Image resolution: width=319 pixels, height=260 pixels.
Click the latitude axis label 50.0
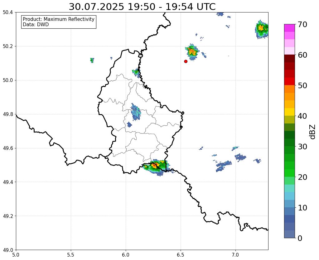[8, 80]
